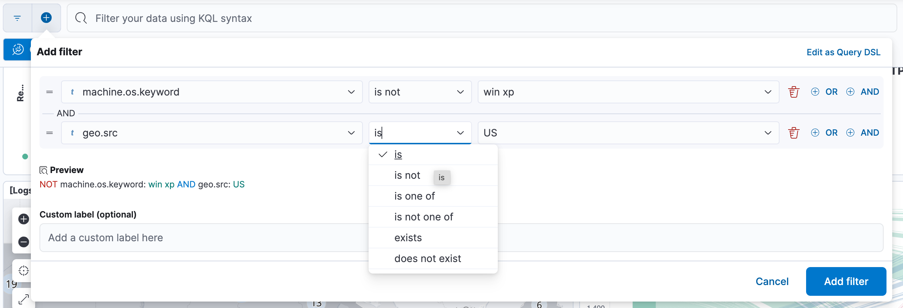Click the Edit as Query DSL link
903x308 pixels.
843,52
